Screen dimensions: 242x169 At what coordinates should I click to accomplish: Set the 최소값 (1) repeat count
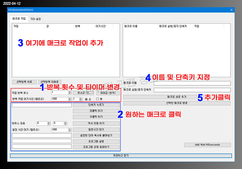83,93
